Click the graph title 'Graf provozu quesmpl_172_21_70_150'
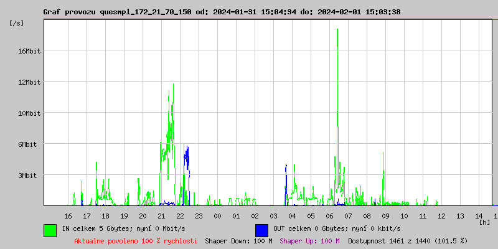This screenshot has width=498, height=249. pos(117,12)
